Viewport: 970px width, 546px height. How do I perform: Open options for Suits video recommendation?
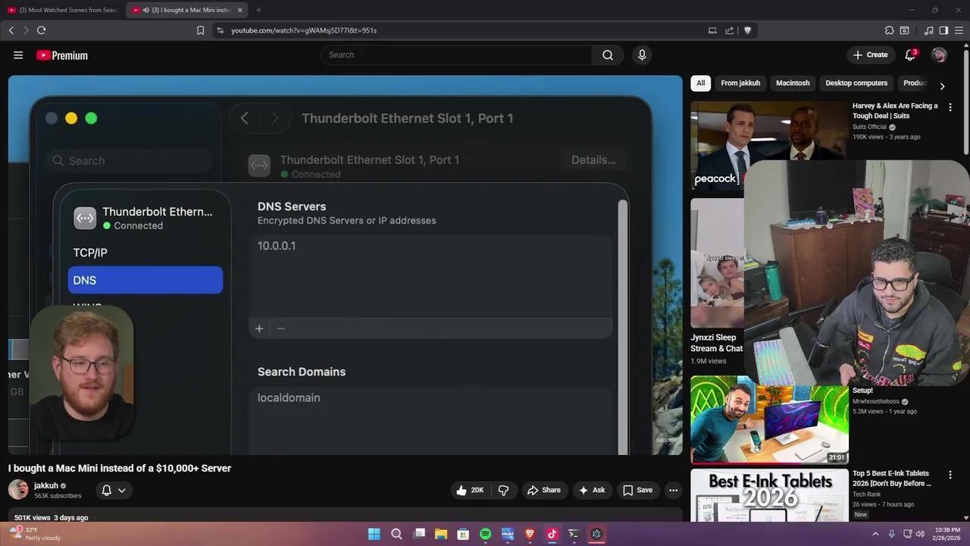950,107
